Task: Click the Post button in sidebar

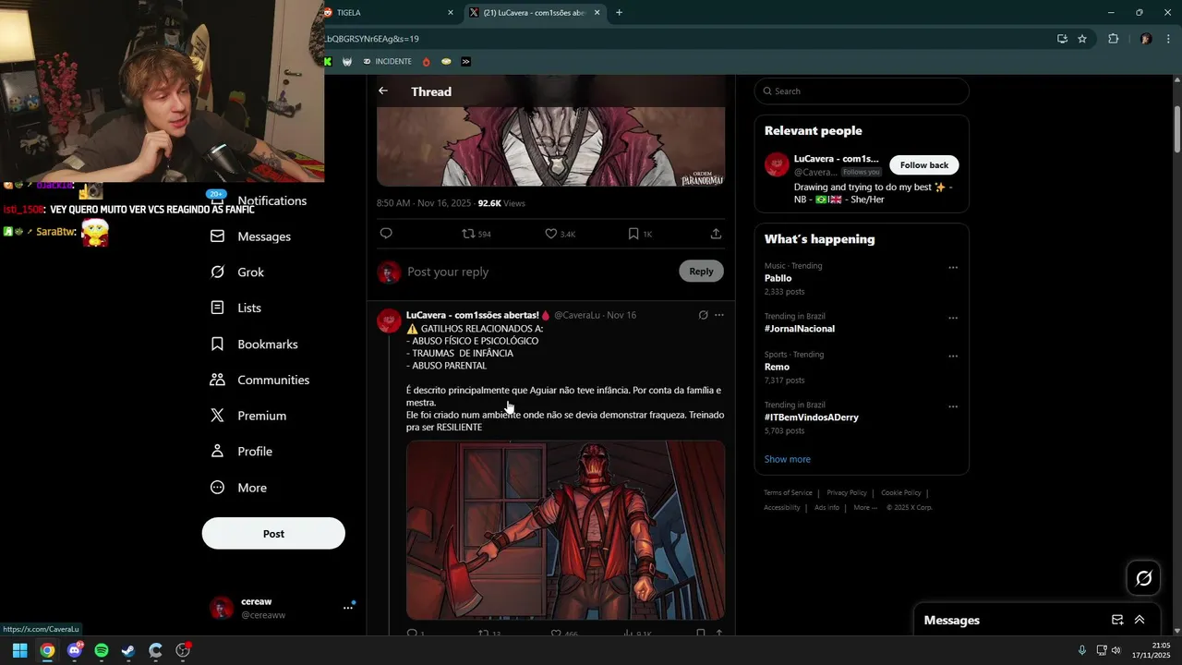Action: pos(273,534)
